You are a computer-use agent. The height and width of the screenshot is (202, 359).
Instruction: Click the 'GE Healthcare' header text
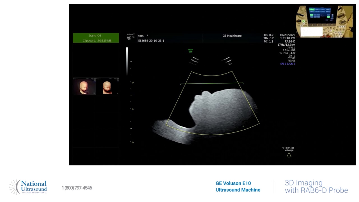click(x=232, y=36)
